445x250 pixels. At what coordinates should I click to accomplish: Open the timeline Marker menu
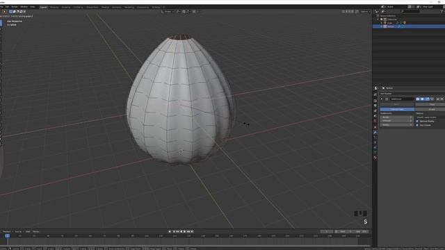click(35, 231)
